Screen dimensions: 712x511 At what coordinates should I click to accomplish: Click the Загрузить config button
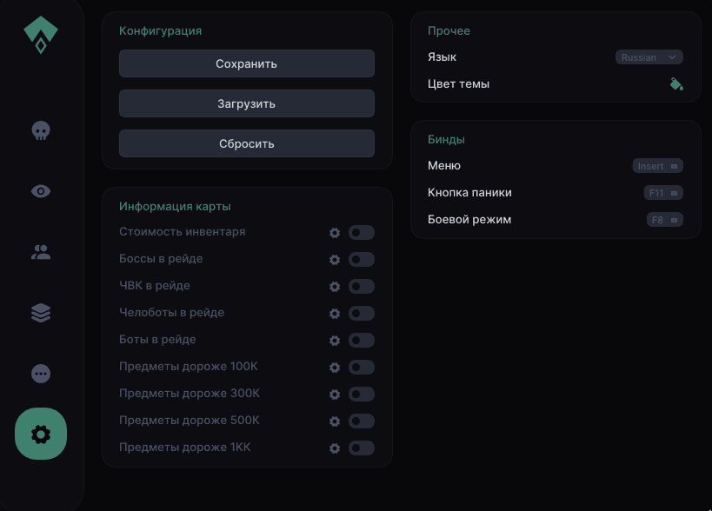(x=247, y=103)
